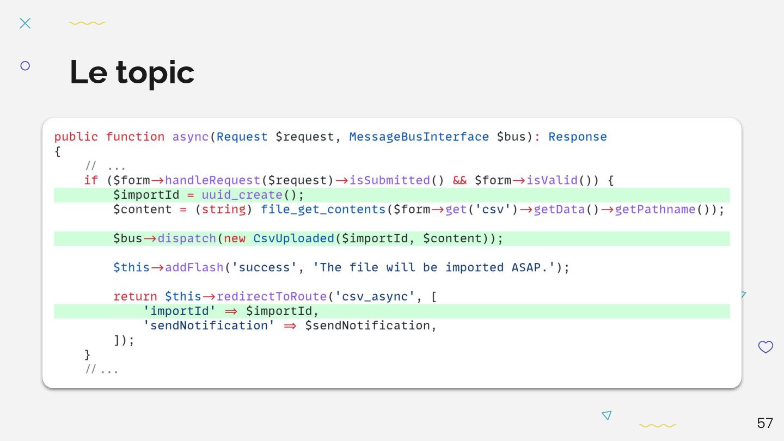This screenshot has height=441, width=784.
Task: Click the redirectToRoute method call
Action: coord(271,297)
